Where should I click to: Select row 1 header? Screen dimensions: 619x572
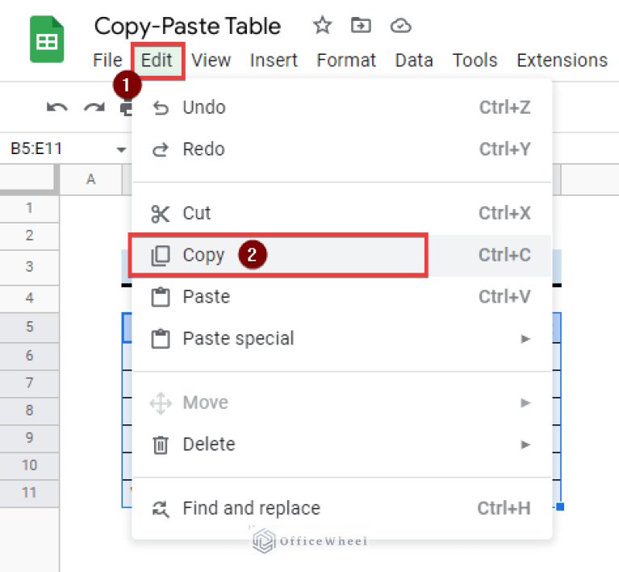click(x=29, y=208)
